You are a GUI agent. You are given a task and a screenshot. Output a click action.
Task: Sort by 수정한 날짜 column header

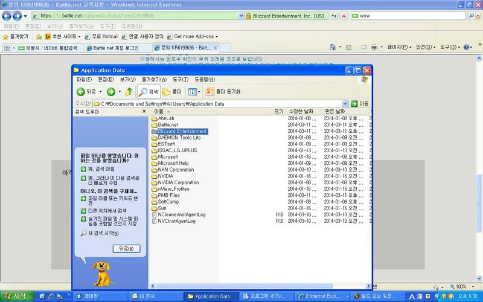[x=303, y=112]
